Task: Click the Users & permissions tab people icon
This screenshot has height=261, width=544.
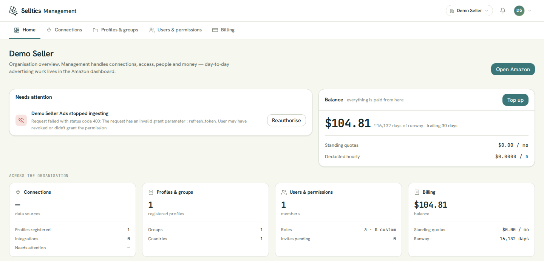Action: pyautogui.click(x=151, y=30)
